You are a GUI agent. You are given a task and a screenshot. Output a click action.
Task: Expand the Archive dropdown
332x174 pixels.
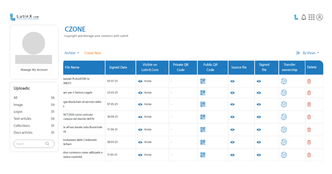pos(72,53)
